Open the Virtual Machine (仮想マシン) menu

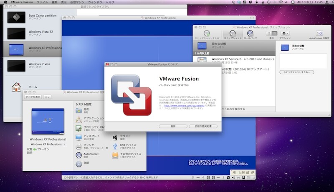pyautogui.click(x=77, y=2)
